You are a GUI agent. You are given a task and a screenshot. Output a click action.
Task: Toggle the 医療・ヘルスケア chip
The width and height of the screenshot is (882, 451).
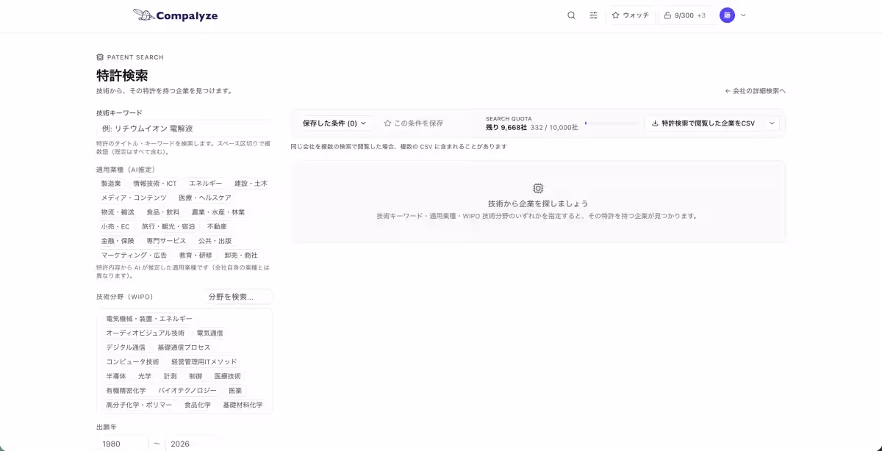coord(205,198)
